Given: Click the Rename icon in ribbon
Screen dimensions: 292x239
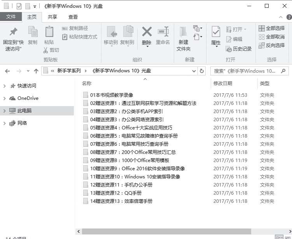Looking at the screenshot, I should [x=163, y=32].
